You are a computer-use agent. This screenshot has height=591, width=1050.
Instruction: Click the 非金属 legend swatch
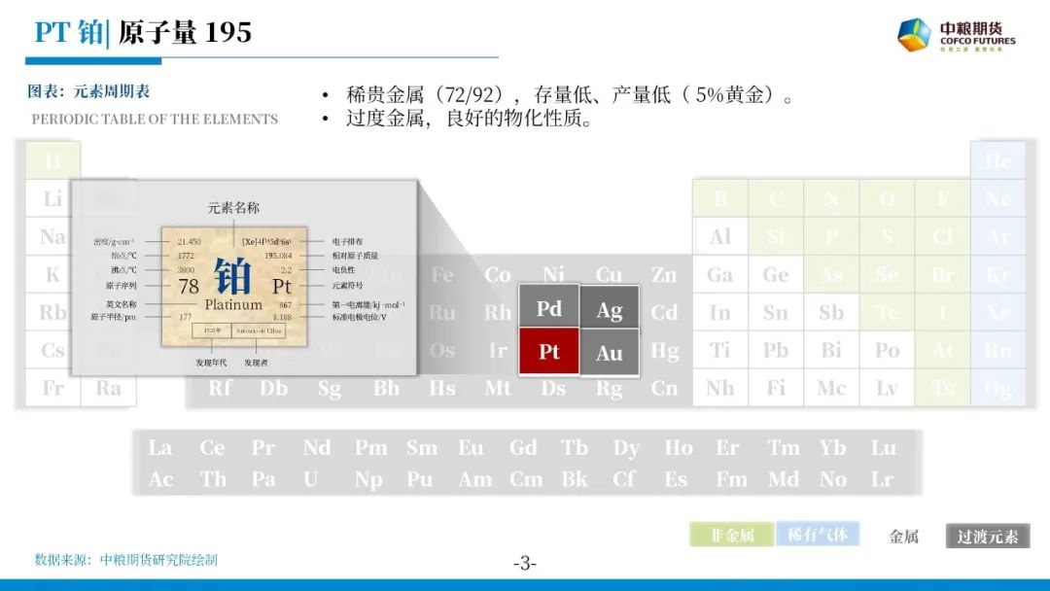coord(732,536)
